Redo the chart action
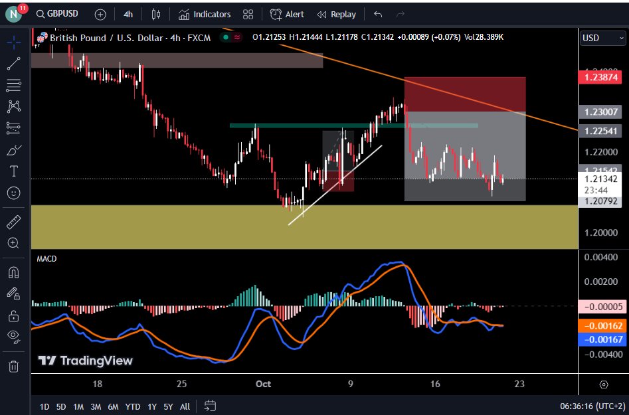 coord(400,15)
